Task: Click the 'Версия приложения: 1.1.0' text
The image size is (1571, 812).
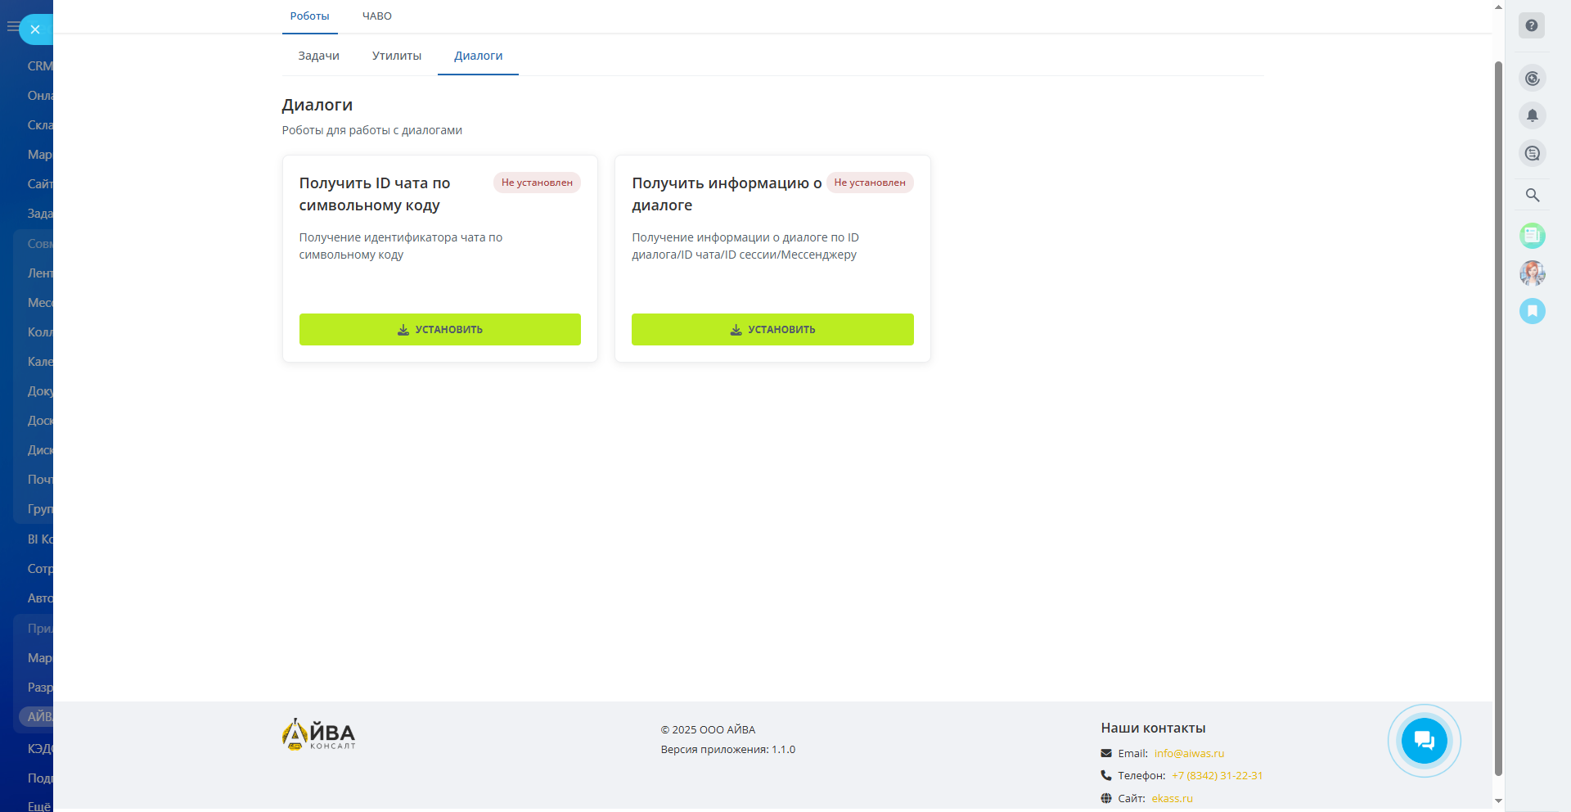Action: (x=728, y=749)
